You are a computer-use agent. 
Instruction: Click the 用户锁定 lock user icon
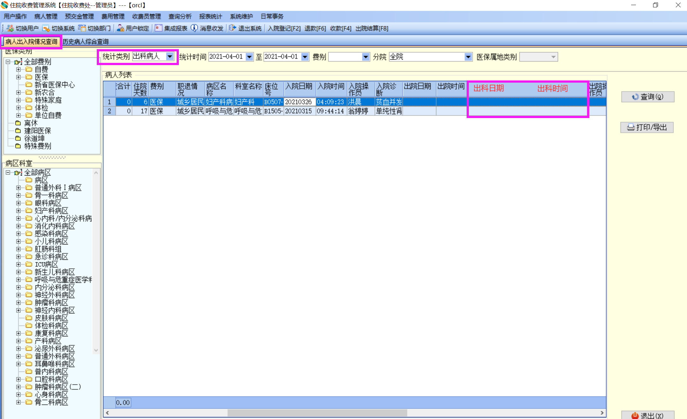pyautogui.click(x=120, y=28)
